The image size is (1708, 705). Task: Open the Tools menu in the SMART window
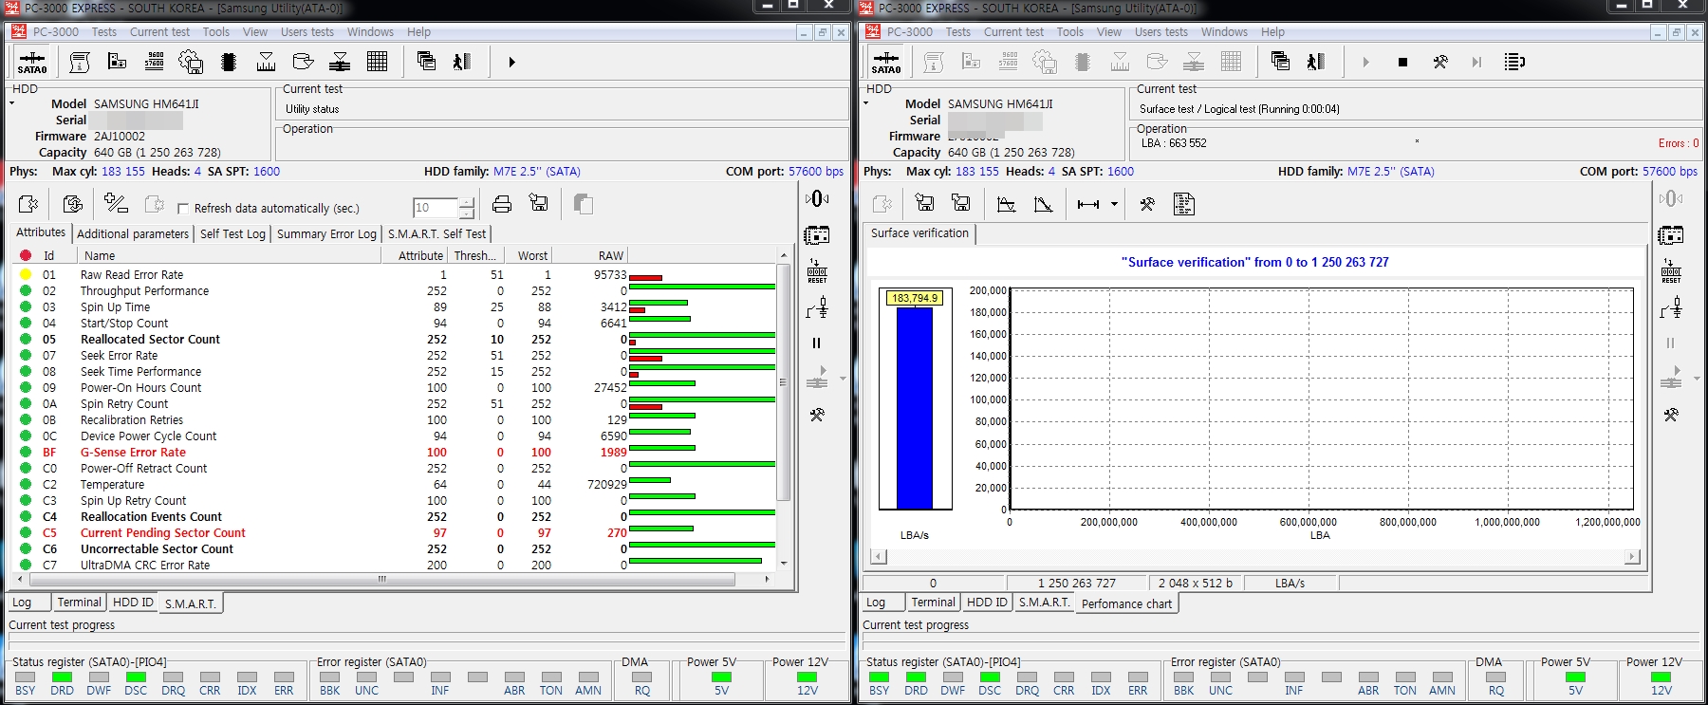[x=216, y=31]
